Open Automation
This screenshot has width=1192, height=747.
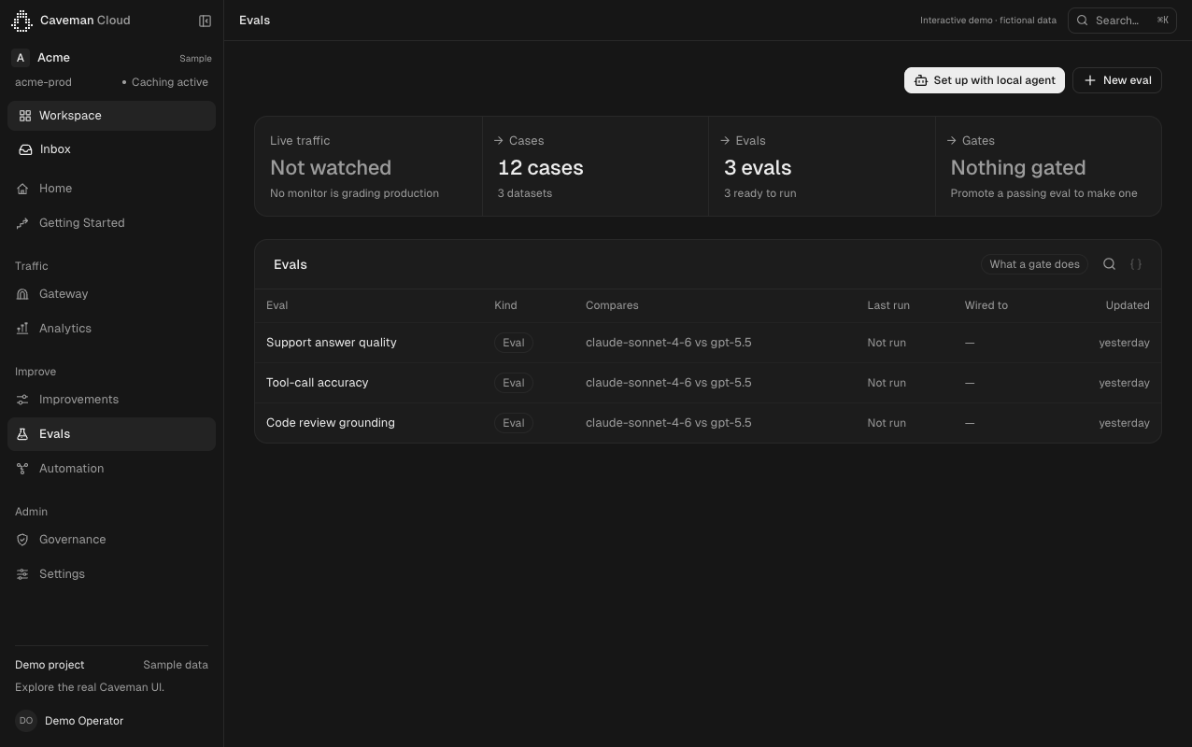[x=111, y=469]
